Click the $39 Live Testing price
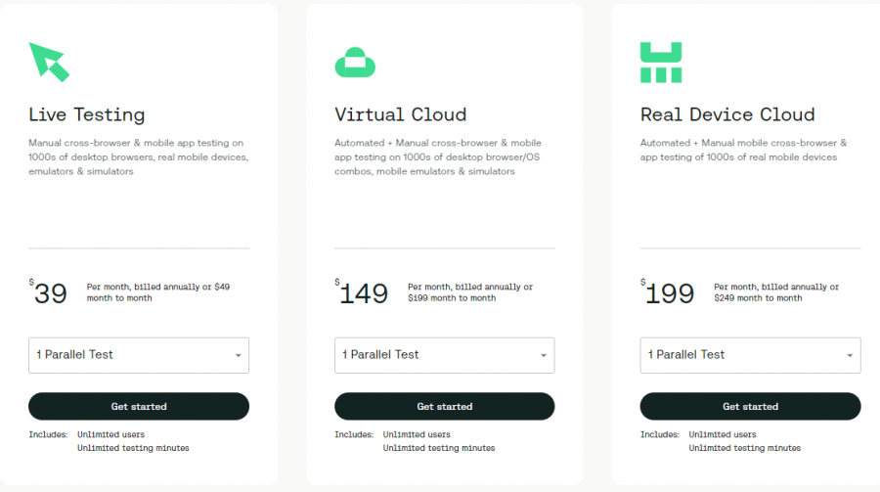The width and height of the screenshot is (880, 492). point(50,292)
